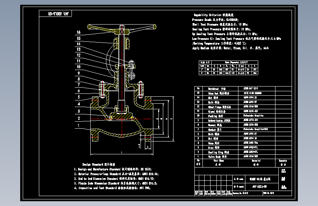Click the handwheel in the valve drawing
318x206 pixels.
coord(122,29)
